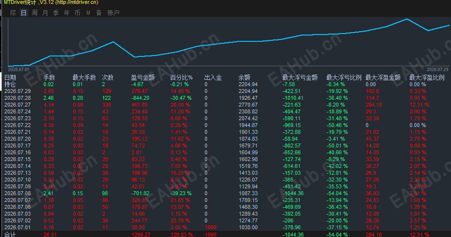Click the 手数 column header
451x237 pixels.
[x=49, y=77]
